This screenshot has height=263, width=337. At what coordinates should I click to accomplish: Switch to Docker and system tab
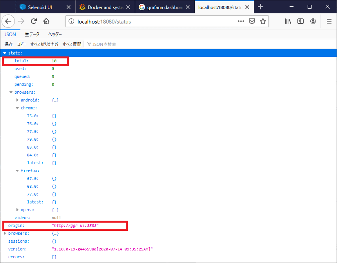(x=105, y=7)
